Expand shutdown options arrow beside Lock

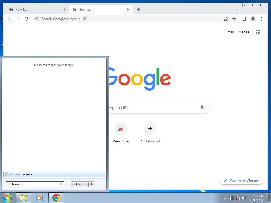pyautogui.click(x=91, y=184)
